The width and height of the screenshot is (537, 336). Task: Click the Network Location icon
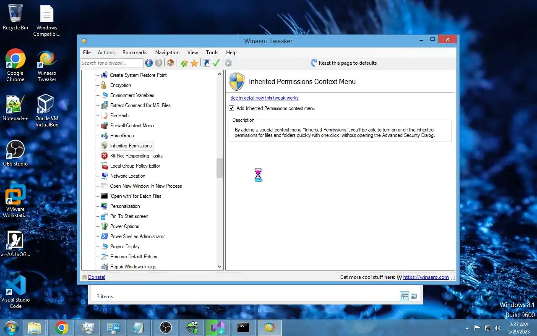[104, 176]
